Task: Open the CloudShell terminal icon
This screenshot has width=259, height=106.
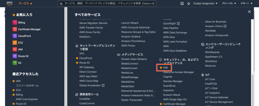Action: click(182, 4)
